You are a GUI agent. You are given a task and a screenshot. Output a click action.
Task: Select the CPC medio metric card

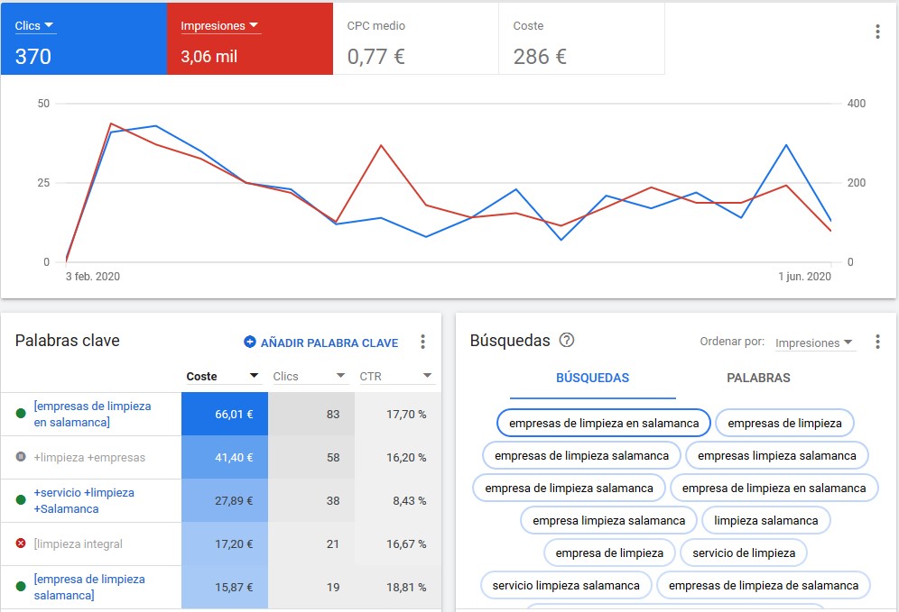click(416, 38)
